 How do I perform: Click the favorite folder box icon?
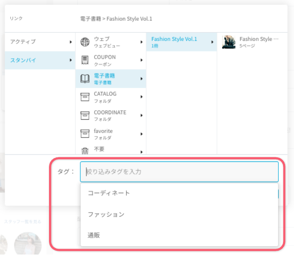85,134
